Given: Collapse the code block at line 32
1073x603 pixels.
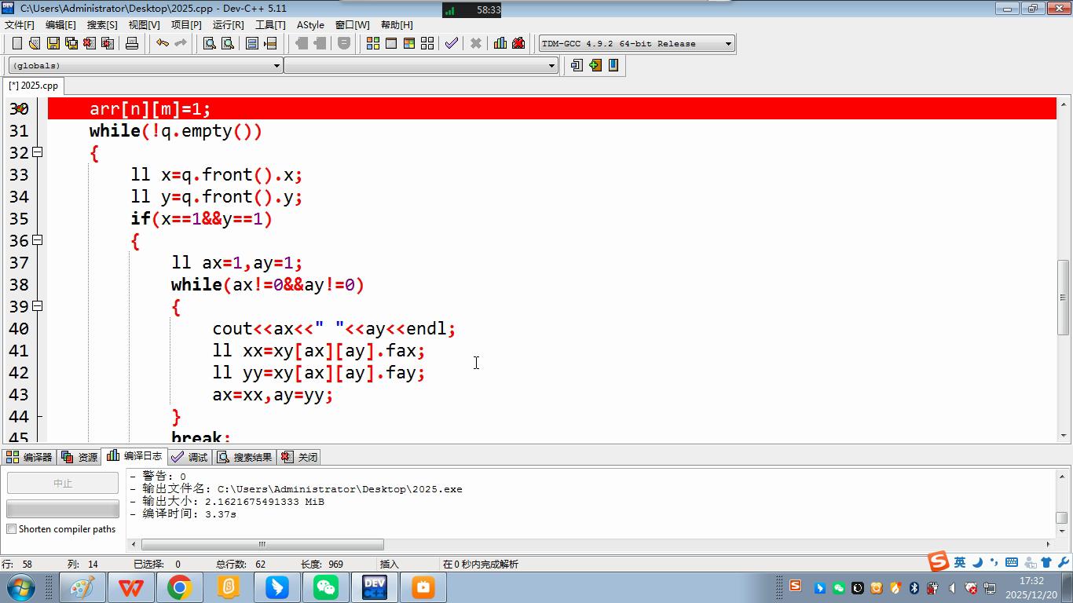Looking at the screenshot, I should (x=37, y=152).
